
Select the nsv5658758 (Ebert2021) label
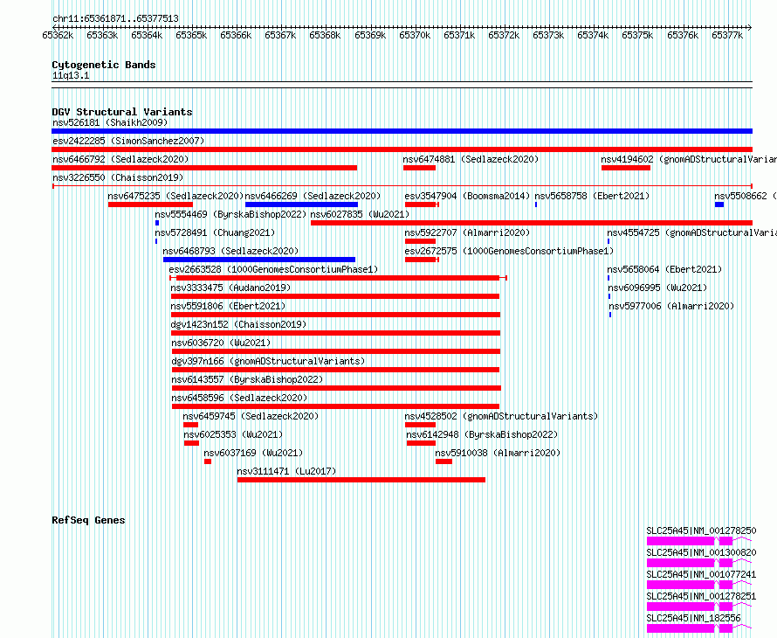coord(592,196)
